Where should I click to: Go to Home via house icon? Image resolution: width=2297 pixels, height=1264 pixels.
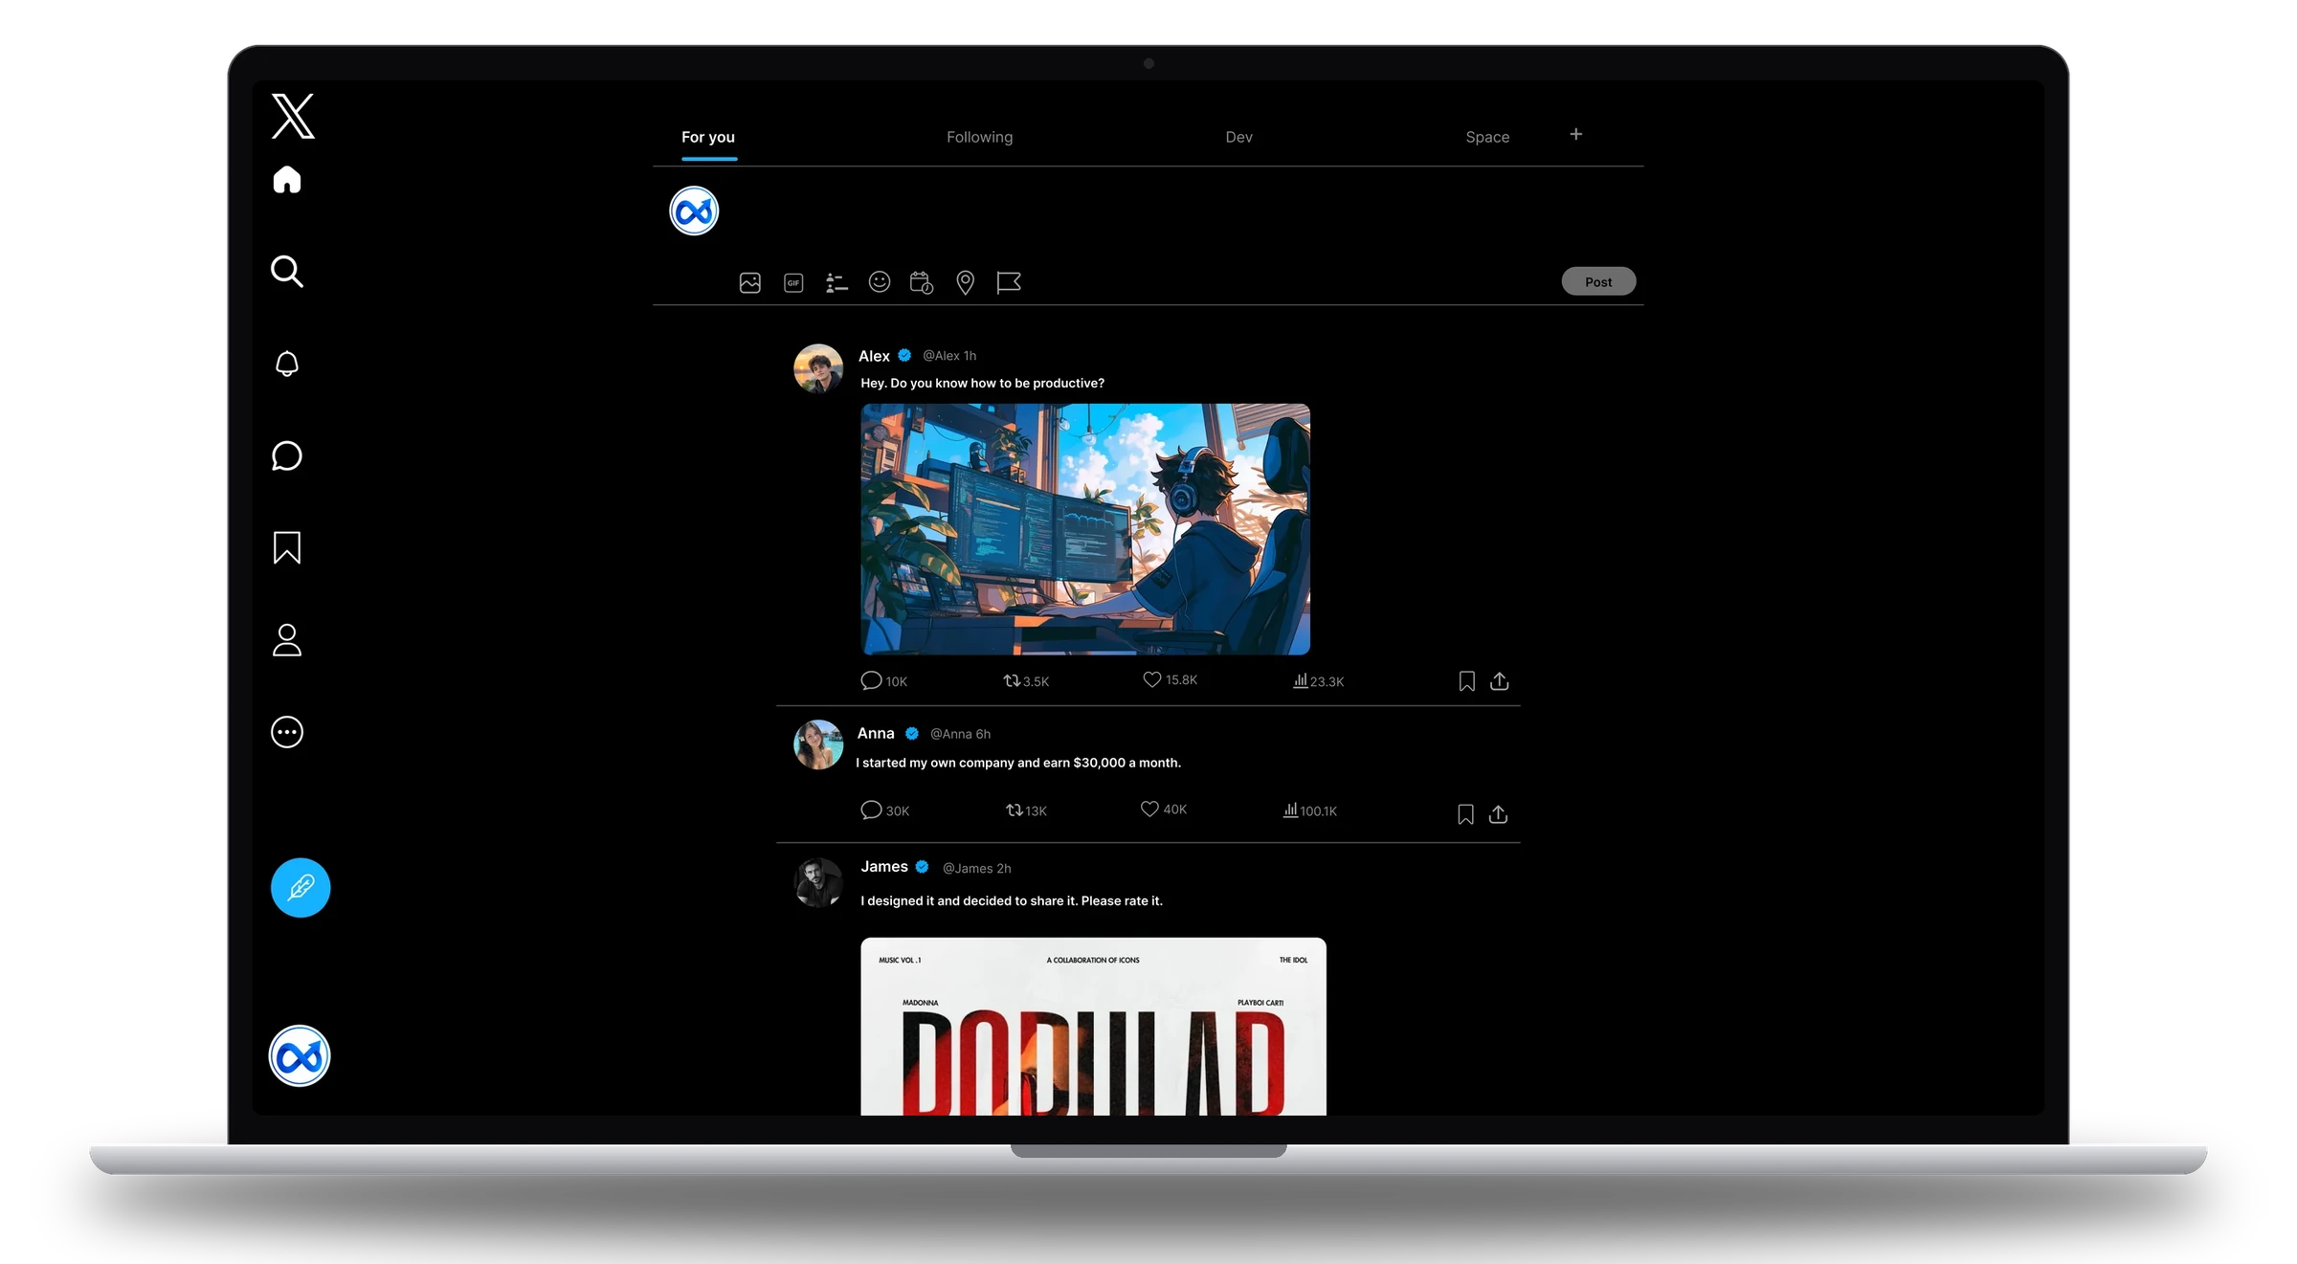287,179
